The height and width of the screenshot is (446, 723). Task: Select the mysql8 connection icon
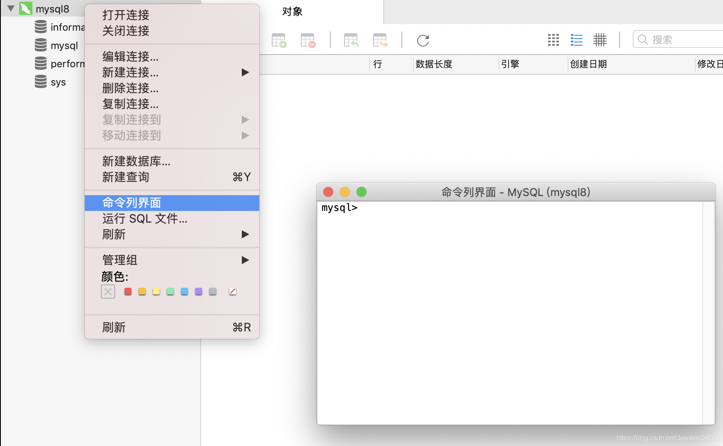(26, 8)
